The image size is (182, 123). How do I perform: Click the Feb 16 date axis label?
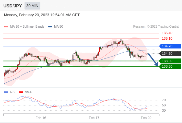click(x=41, y=118)
